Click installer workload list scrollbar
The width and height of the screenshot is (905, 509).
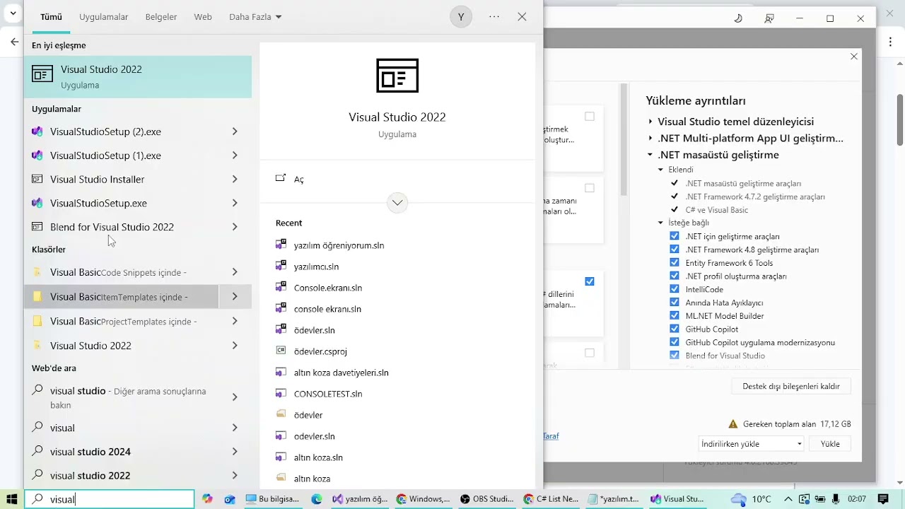624,140
